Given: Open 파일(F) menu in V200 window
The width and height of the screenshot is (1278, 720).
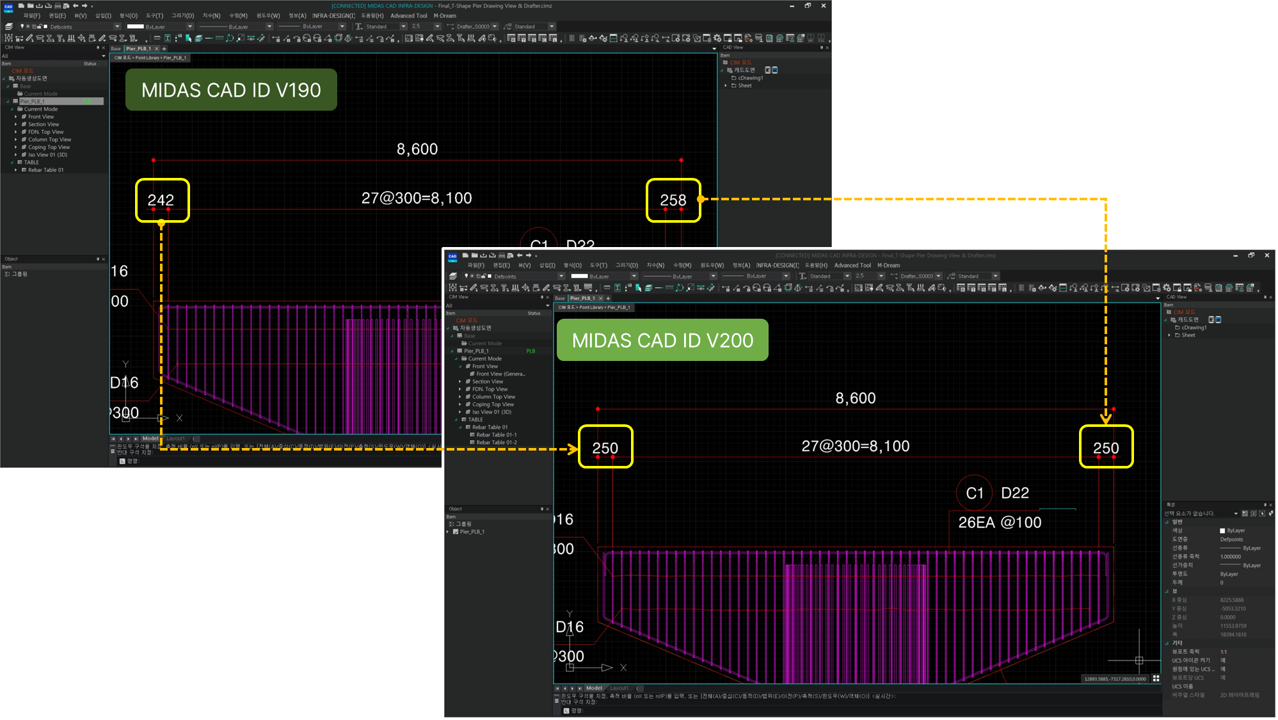Looking at the screenshot, I should (476, 265).
